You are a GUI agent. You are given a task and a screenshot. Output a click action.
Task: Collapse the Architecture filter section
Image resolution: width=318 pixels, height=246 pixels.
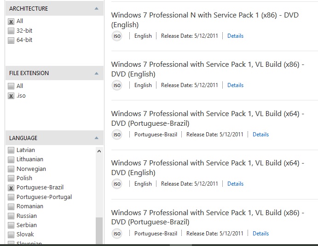pos(97,9)
